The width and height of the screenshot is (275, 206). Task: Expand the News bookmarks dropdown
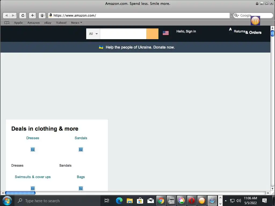(77, 23)
